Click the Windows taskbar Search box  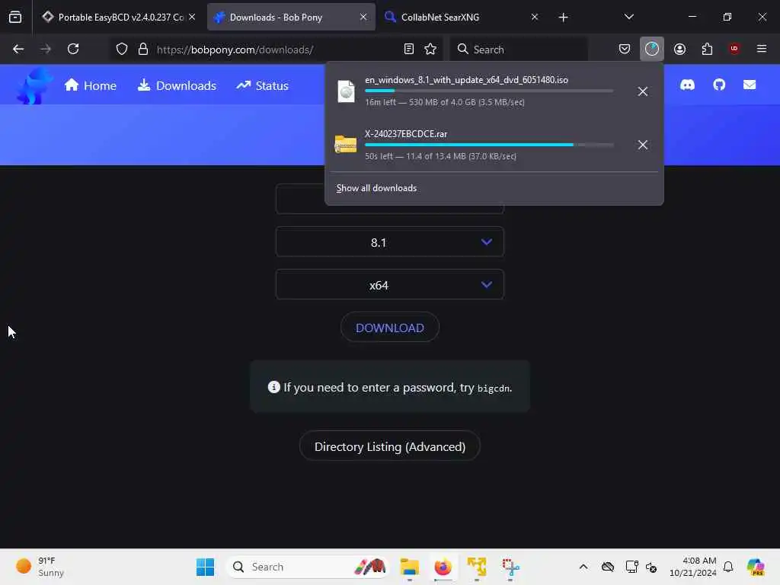(307, 567)
